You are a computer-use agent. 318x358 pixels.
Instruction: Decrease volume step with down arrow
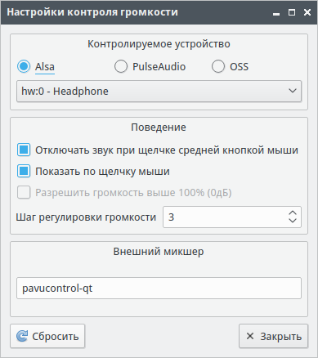[x=293, y=221]
